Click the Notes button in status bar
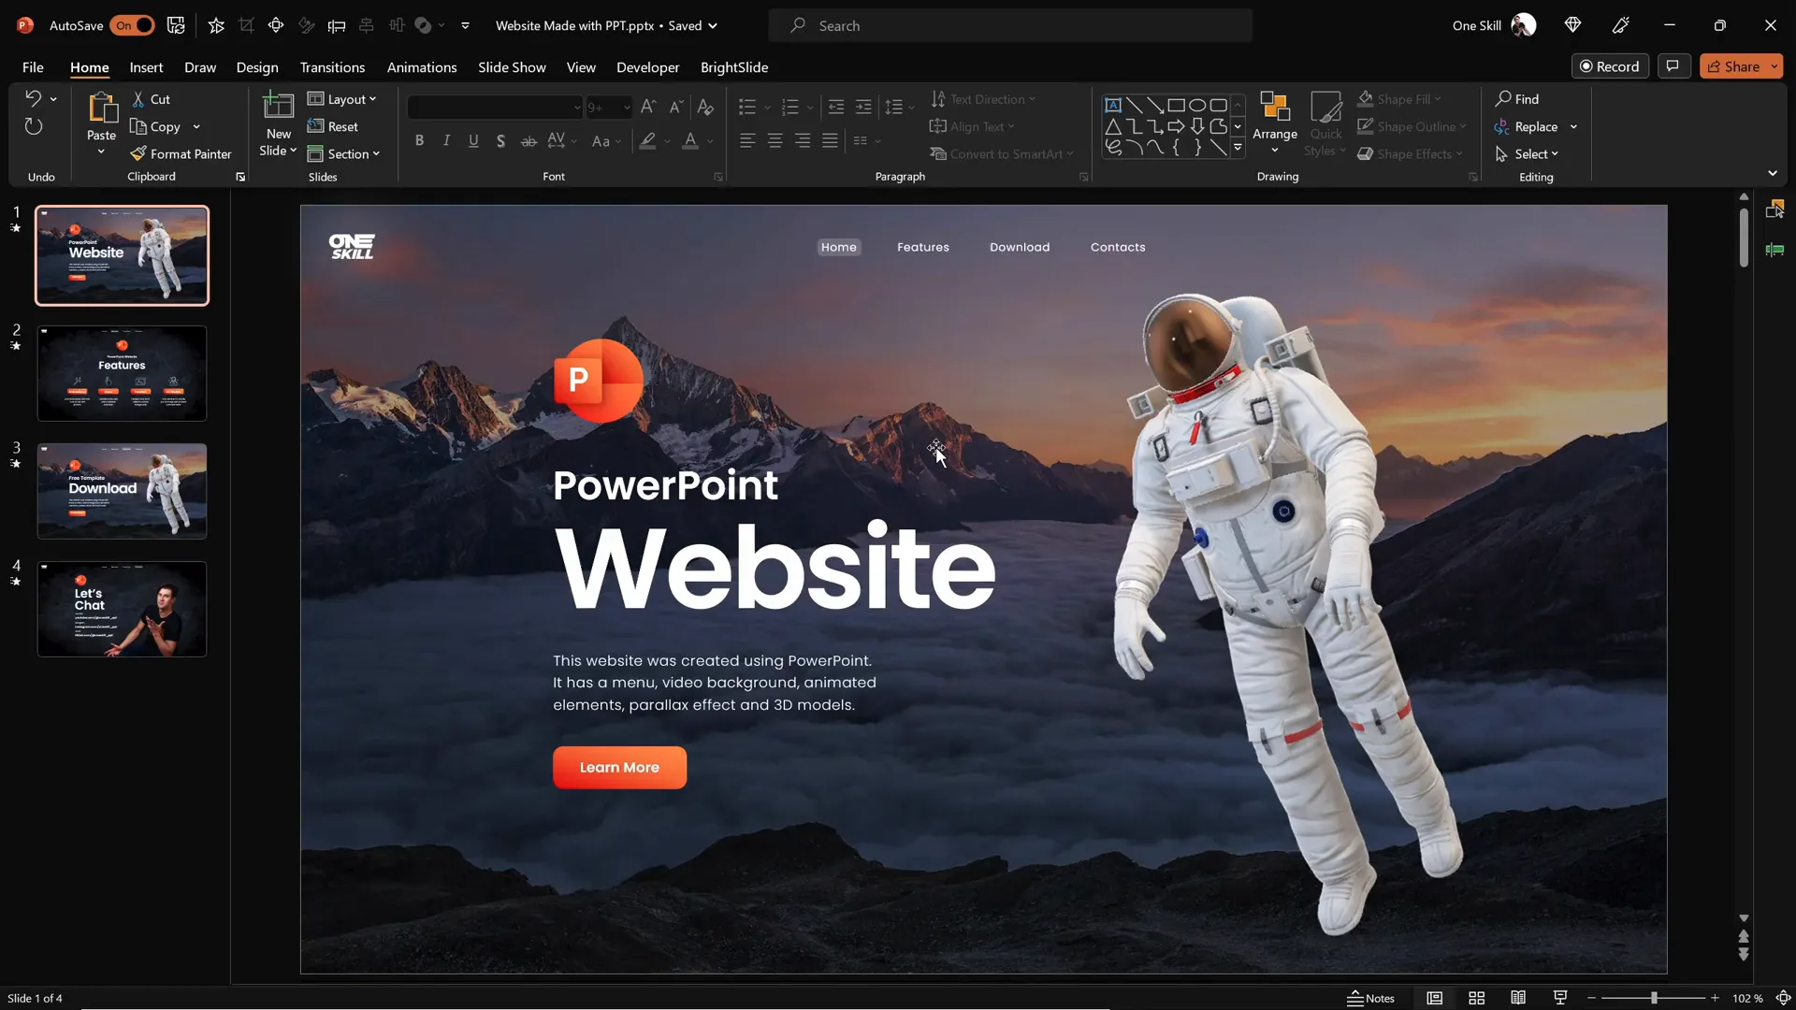1796x1010 pixels. click(1370, 998)
